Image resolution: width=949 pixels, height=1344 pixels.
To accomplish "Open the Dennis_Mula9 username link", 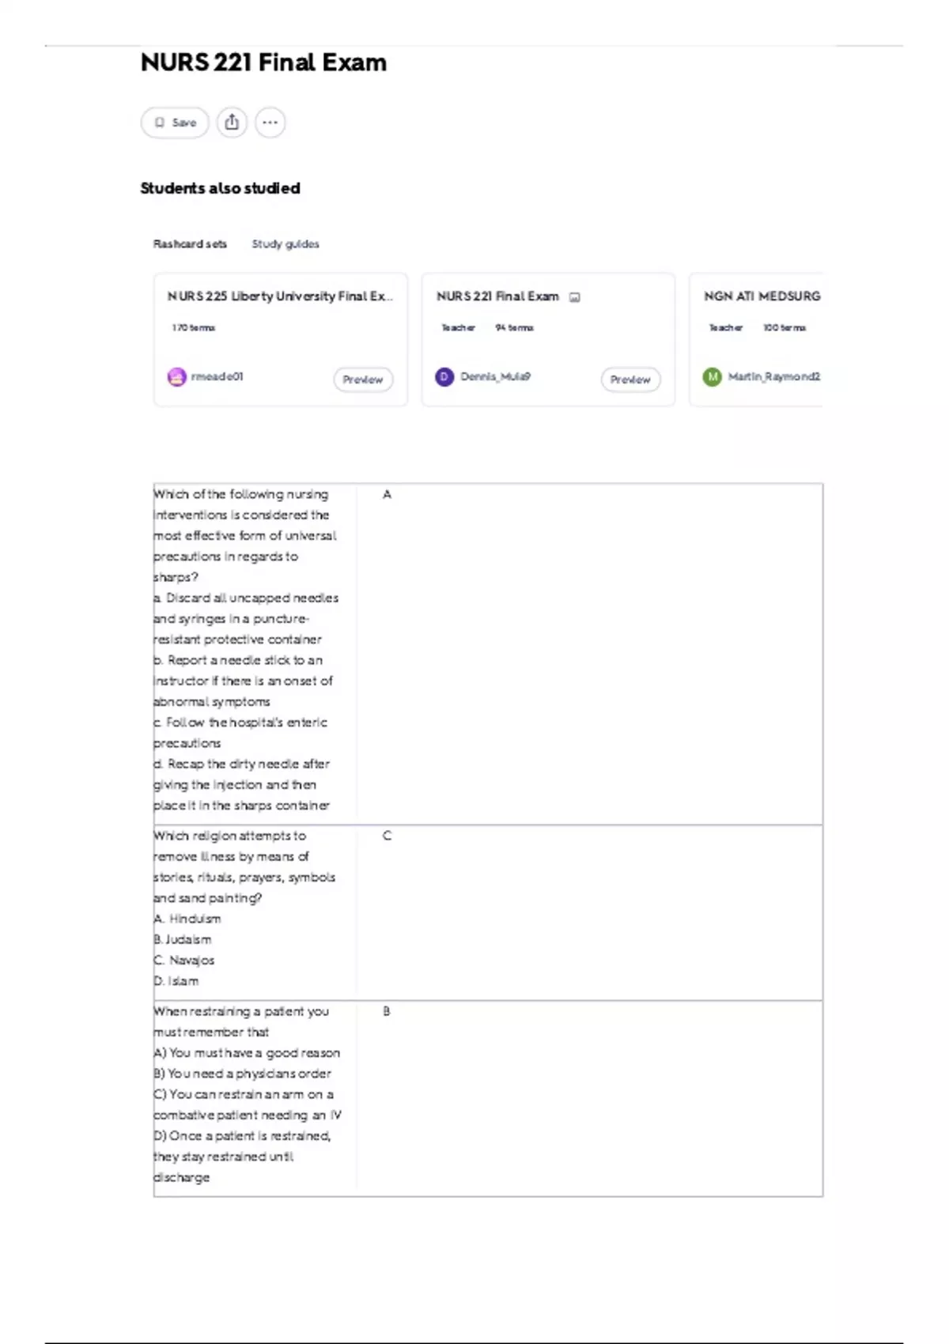I will pos(496,377).
